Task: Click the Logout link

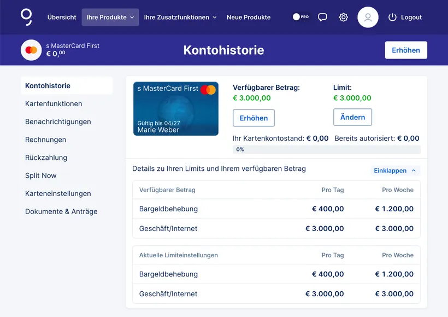Action: [x=411, y=17]
